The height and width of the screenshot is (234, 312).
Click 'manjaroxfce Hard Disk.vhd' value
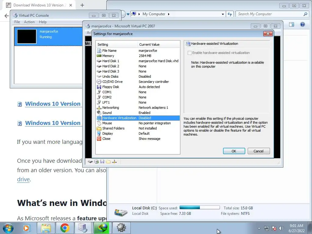158,61
